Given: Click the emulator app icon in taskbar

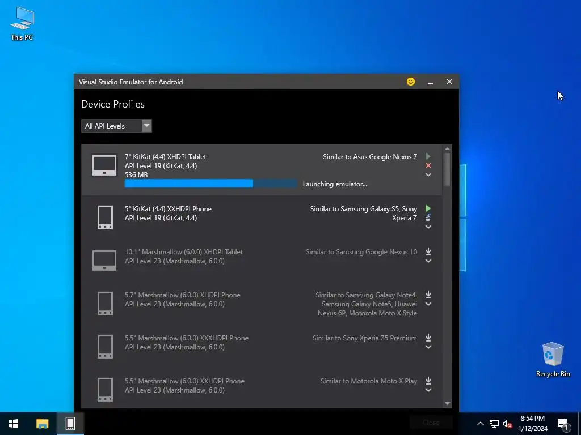Looking at the screenshot, I should click(70, 424).
